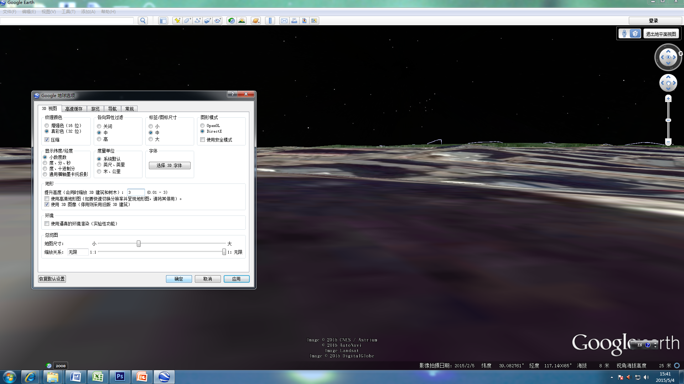This screenshot has width=684, height=384.
Task: Click the move joystick hand center
Action: pos(668,83)
